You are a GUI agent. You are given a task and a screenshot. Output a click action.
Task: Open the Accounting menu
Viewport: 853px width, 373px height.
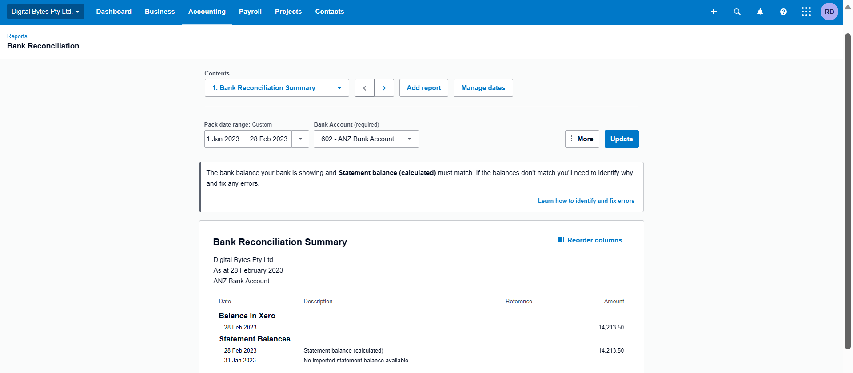pyautogui.click(x=207, y=12)
